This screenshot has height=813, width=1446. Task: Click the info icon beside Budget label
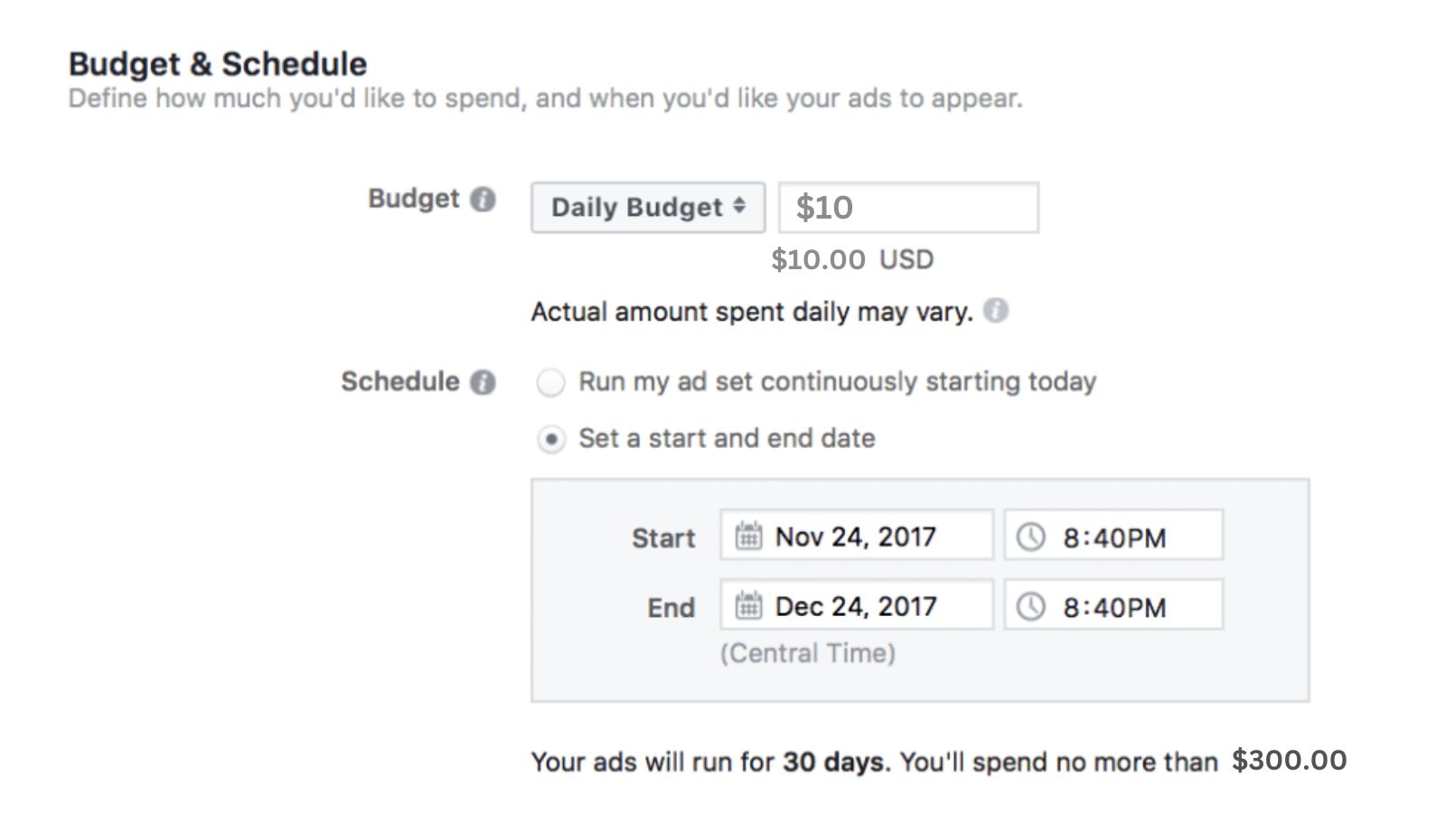[x=484, y=200]
